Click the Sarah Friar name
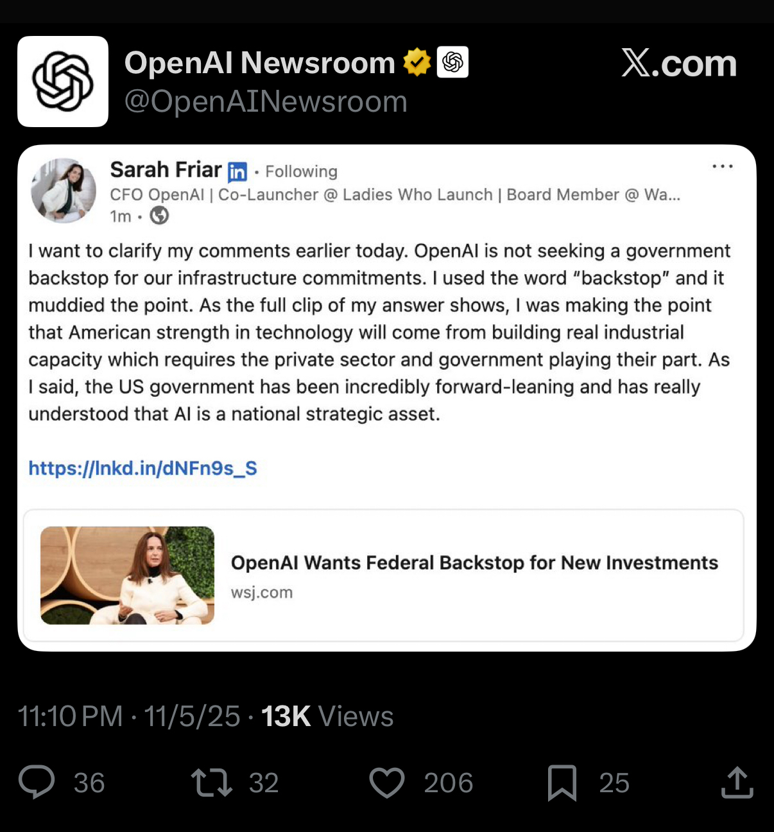Viewport: 774px width, 832px height. click(x=166, y=169)
